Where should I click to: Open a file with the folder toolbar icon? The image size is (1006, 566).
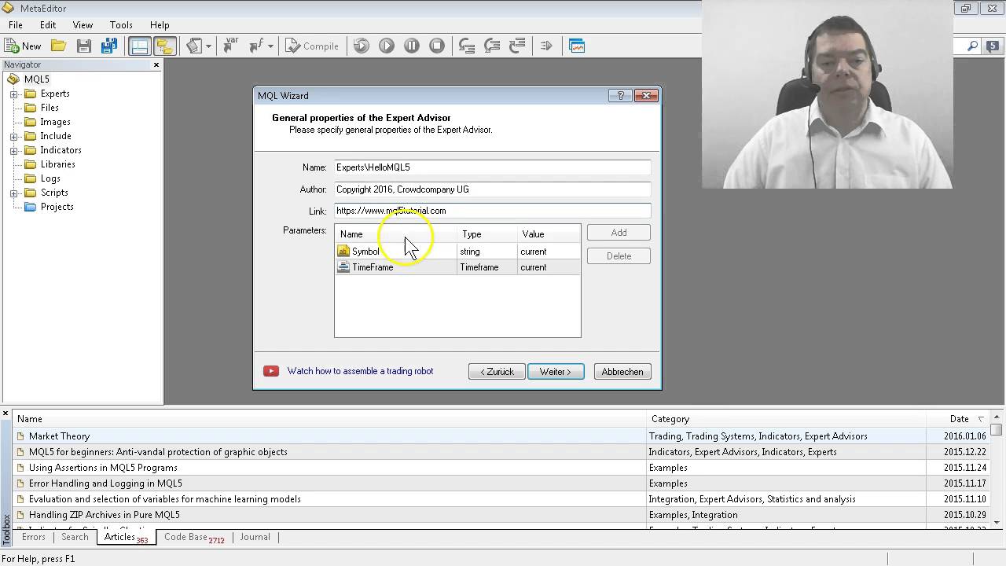click(x=58, y=46)
